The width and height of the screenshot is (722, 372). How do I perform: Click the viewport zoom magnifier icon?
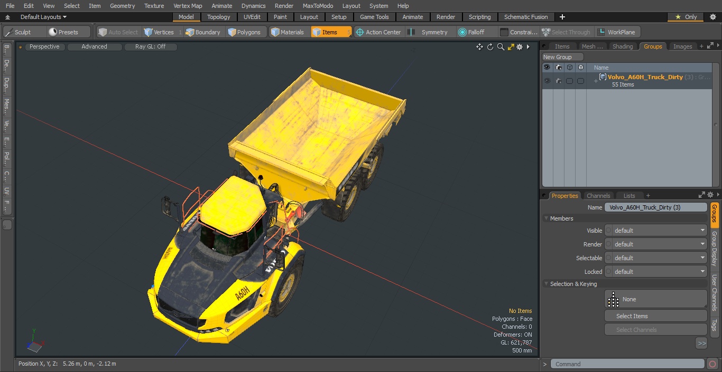pyautogui.click(x=501, y=47)
